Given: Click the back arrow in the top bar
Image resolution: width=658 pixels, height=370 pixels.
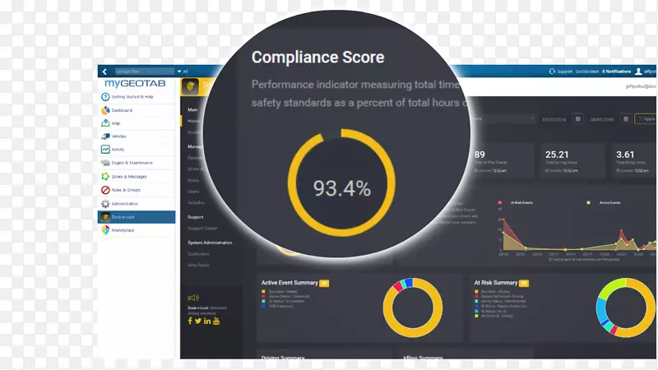Looking at the screenshot, I should 104,72.
